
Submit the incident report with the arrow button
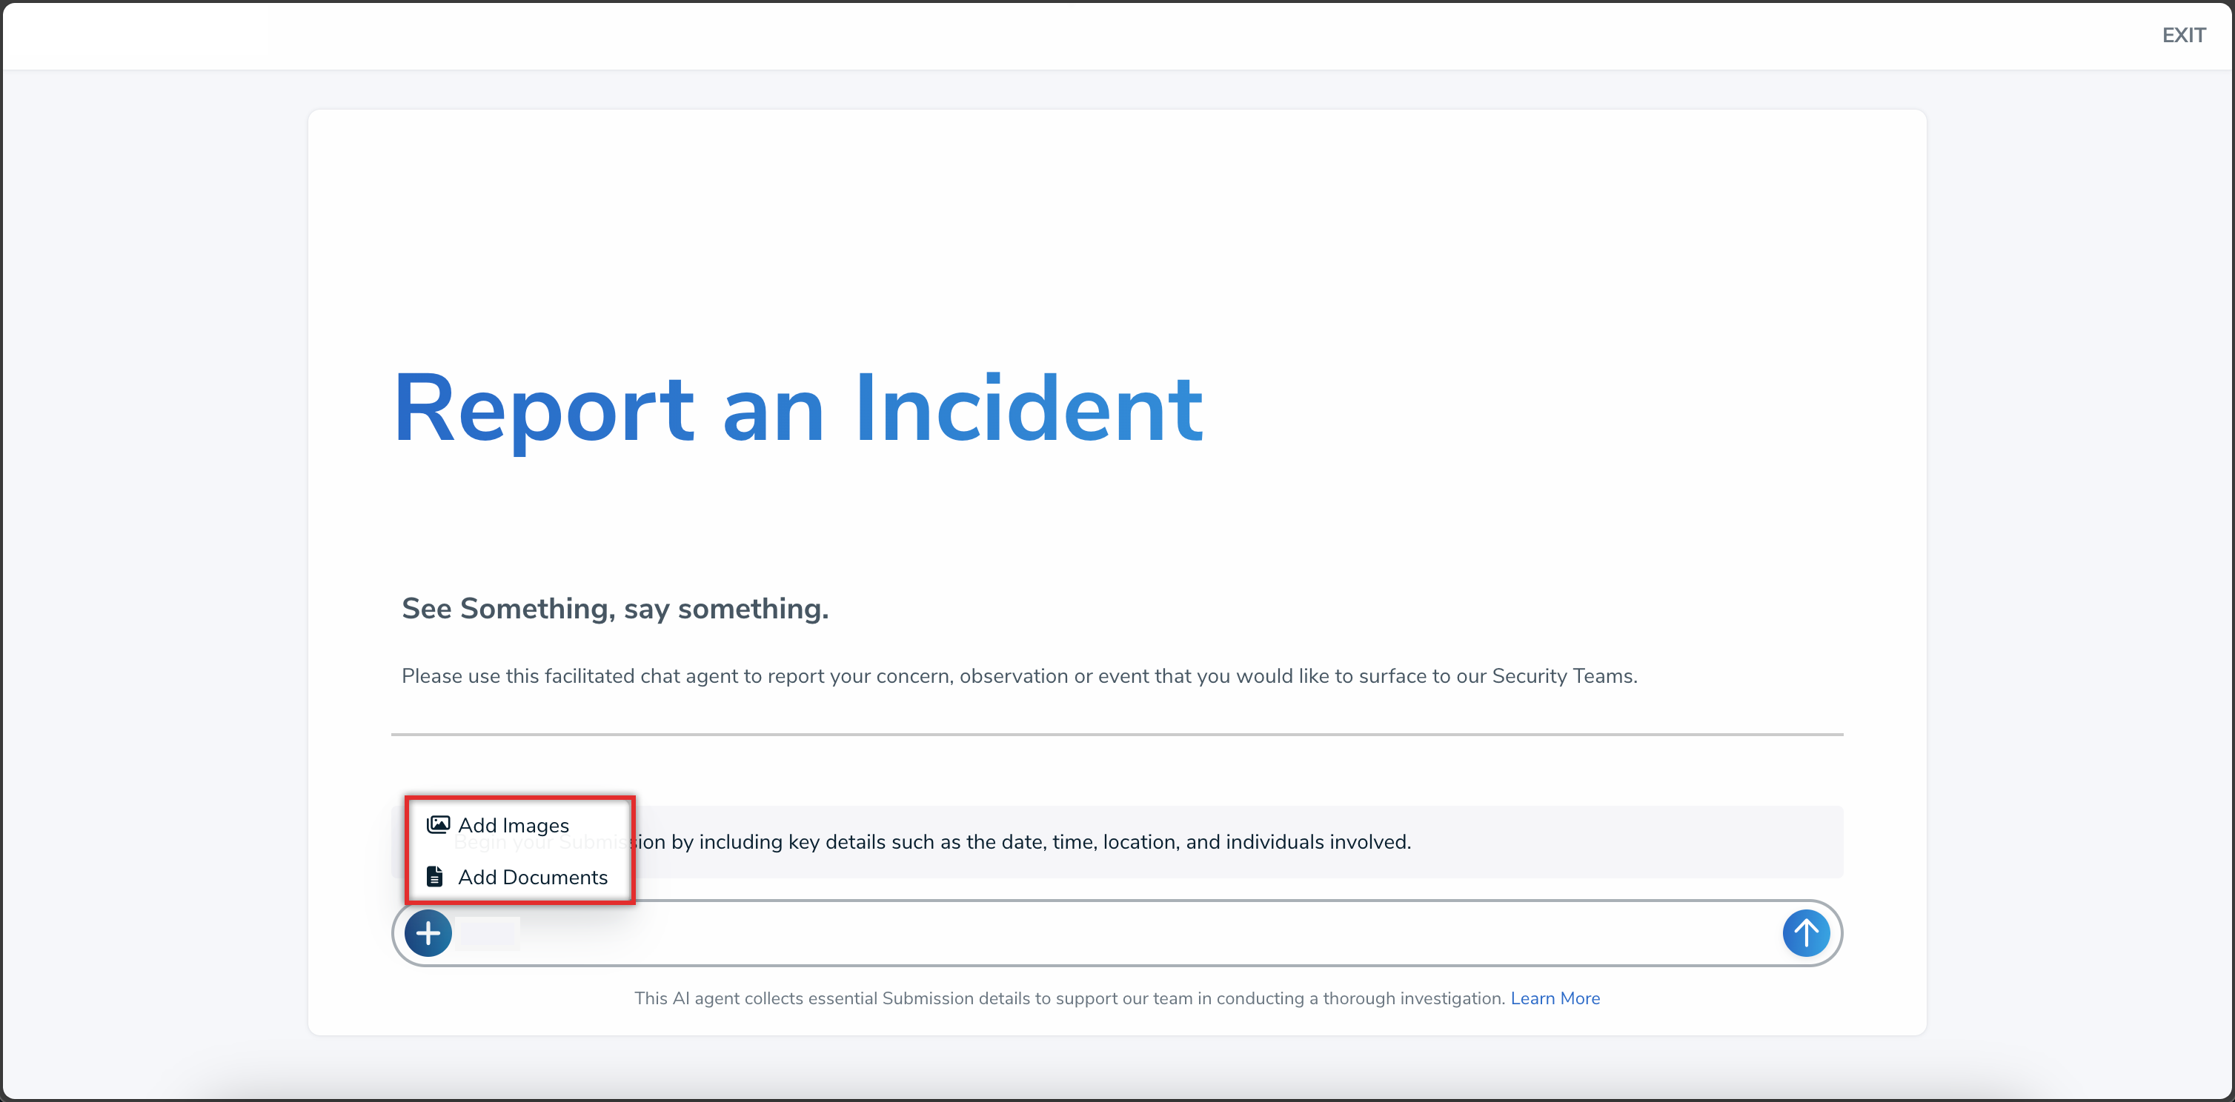point(1805,933)
